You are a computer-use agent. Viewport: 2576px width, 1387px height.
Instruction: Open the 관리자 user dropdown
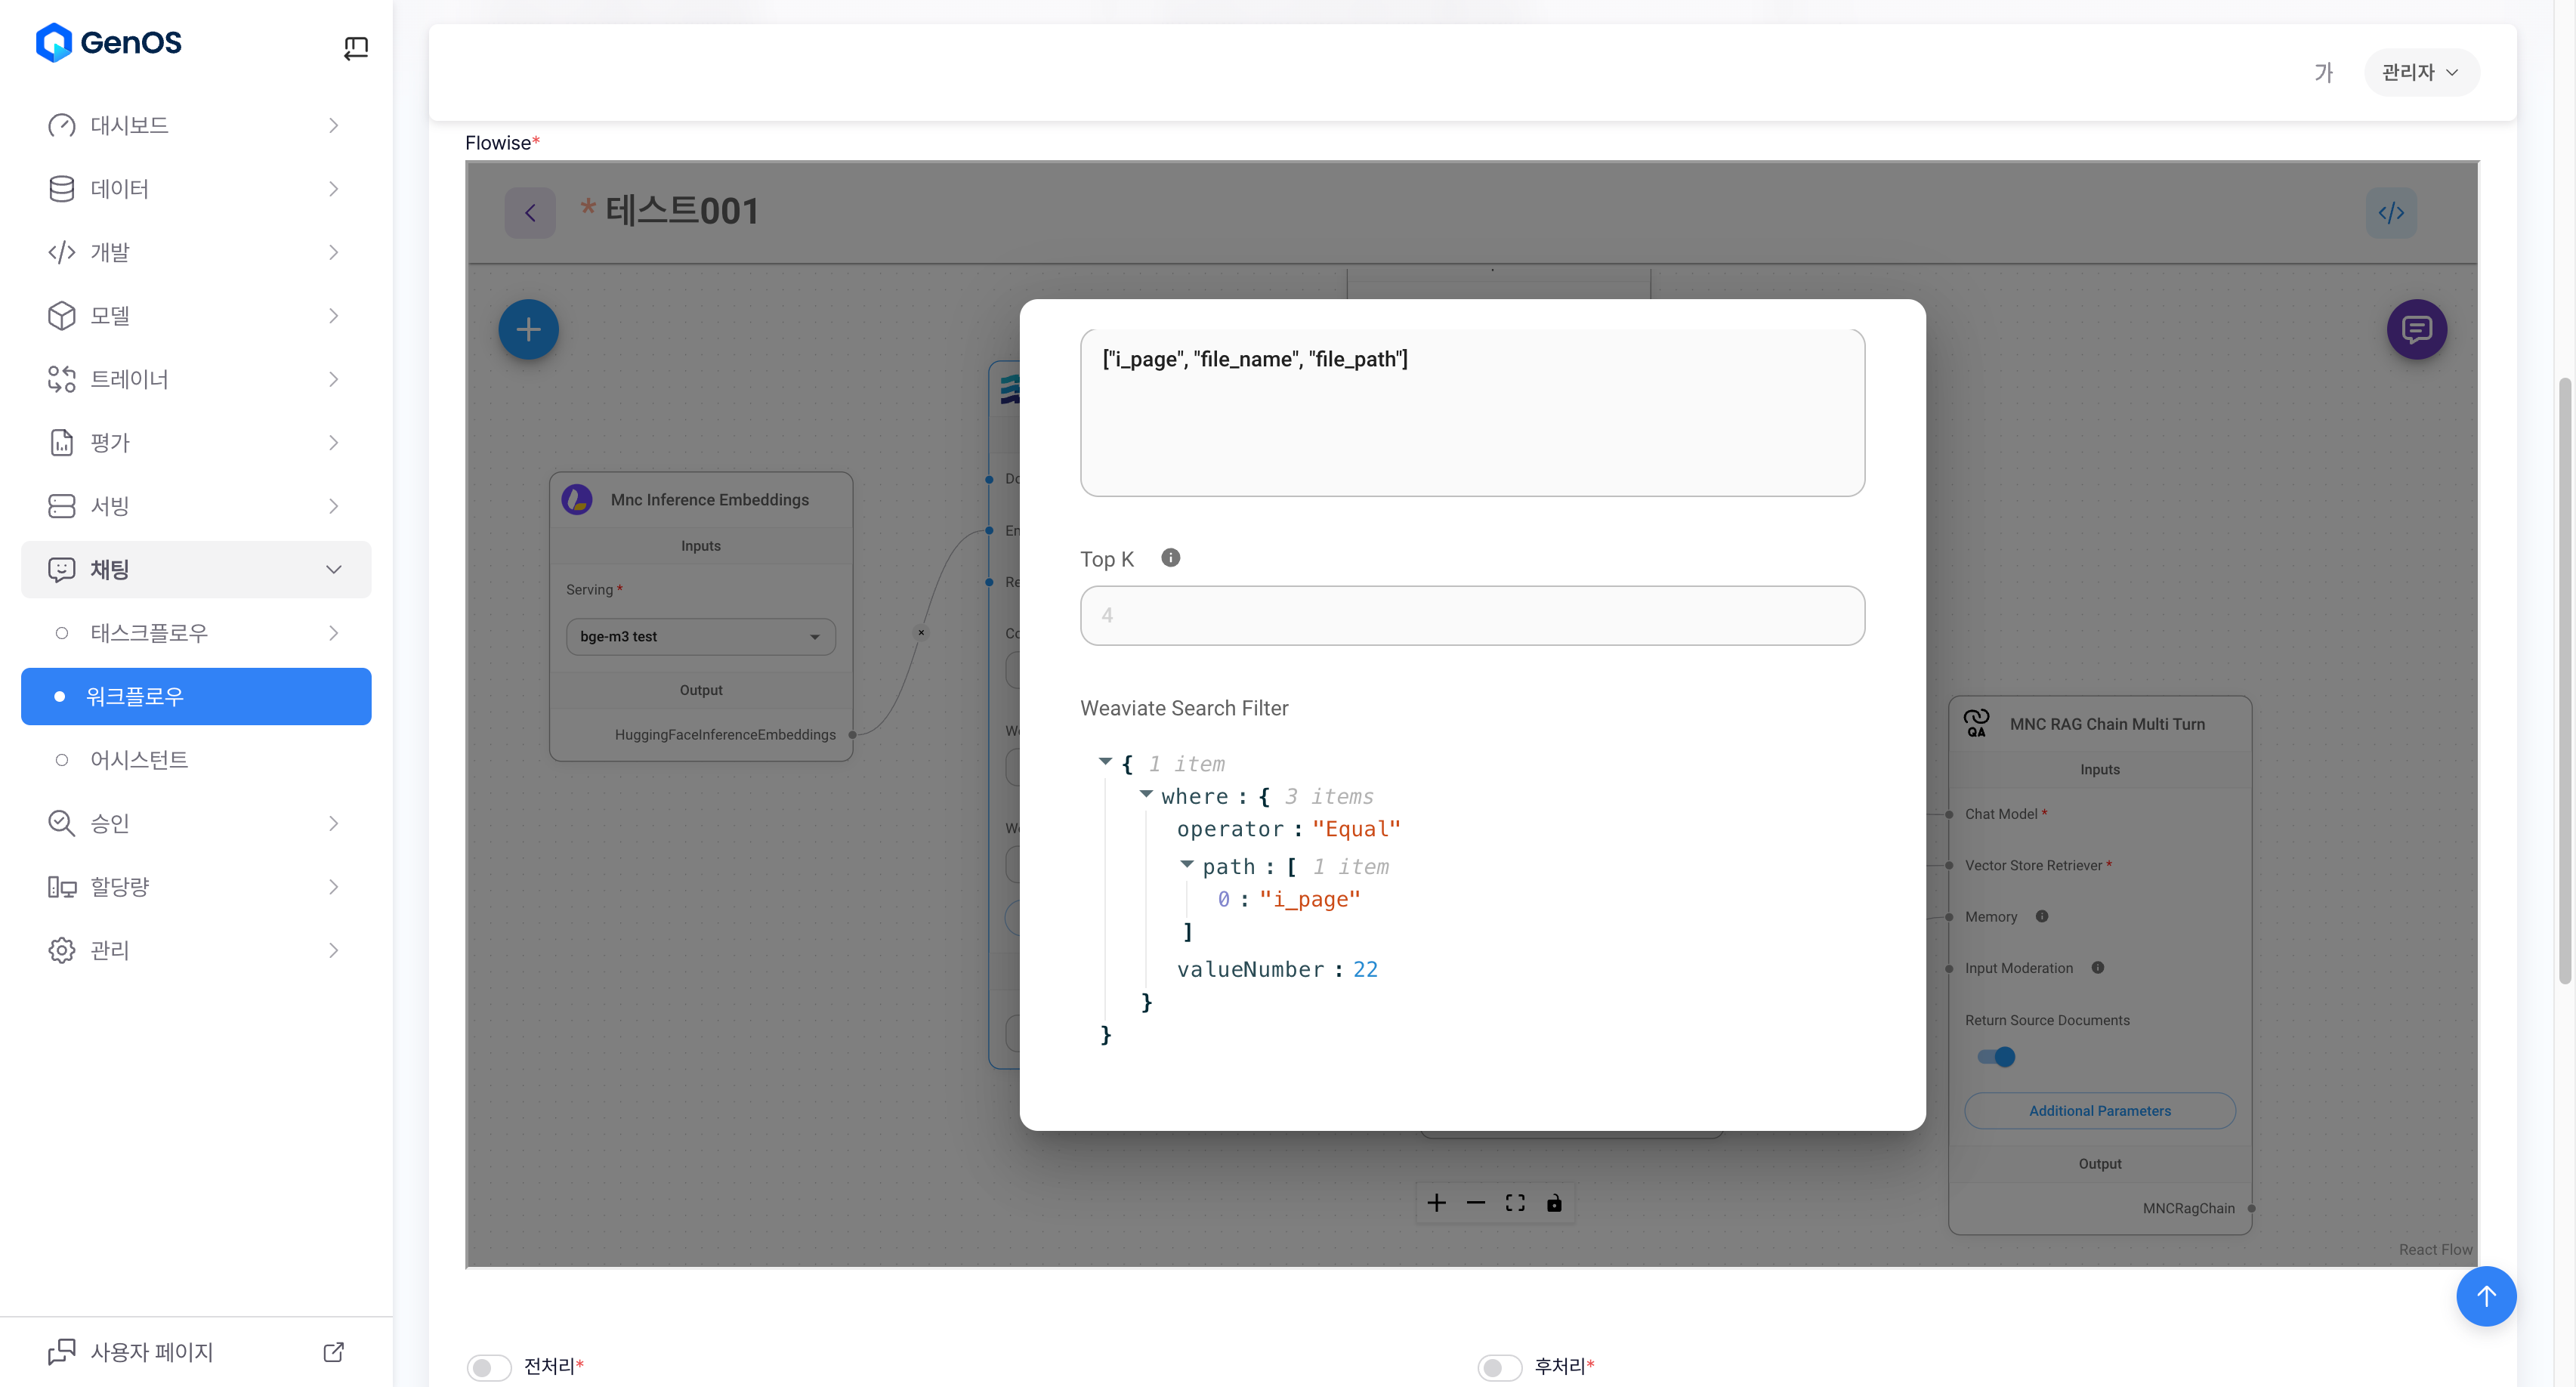click(2420, 72)
